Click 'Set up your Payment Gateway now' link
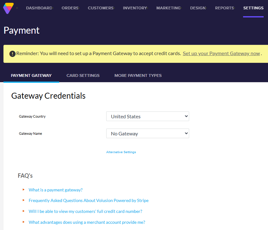This screenshot has height=230, width=268. [x=221, y=53]
